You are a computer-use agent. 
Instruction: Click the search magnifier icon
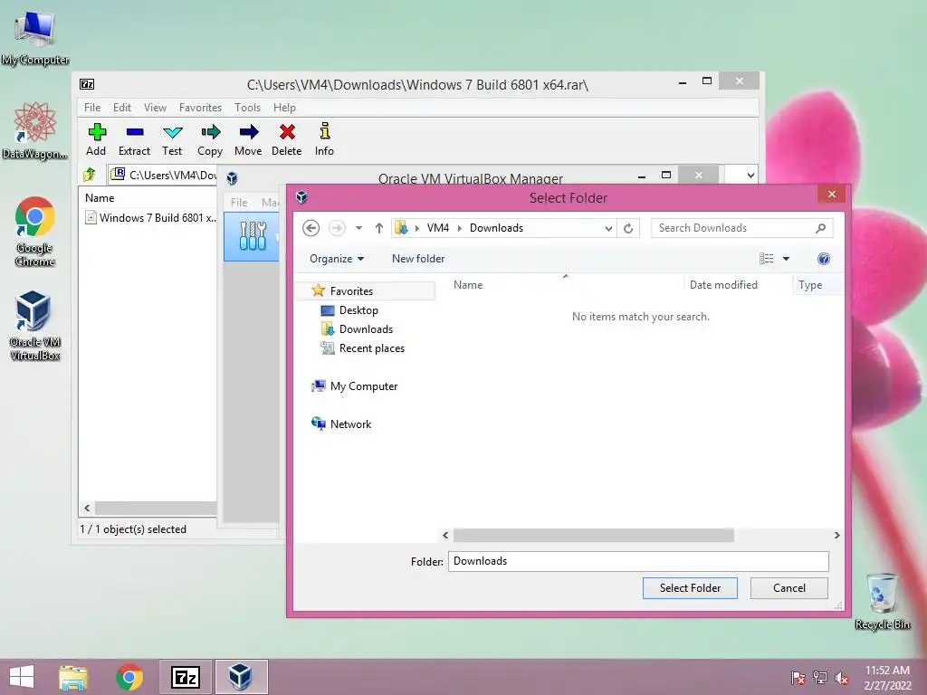[820, 228]
